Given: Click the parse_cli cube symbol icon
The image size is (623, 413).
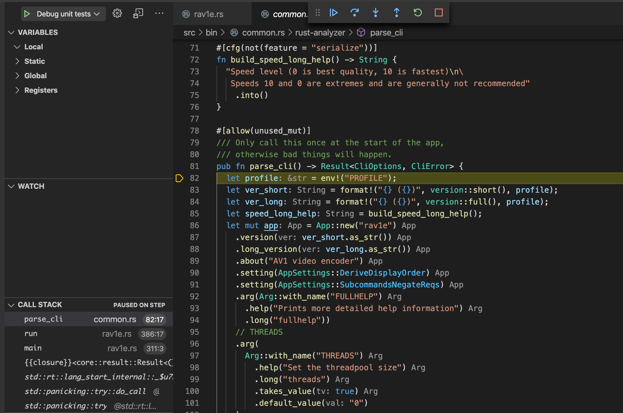Looking at the screenshot, I should 361,32.
